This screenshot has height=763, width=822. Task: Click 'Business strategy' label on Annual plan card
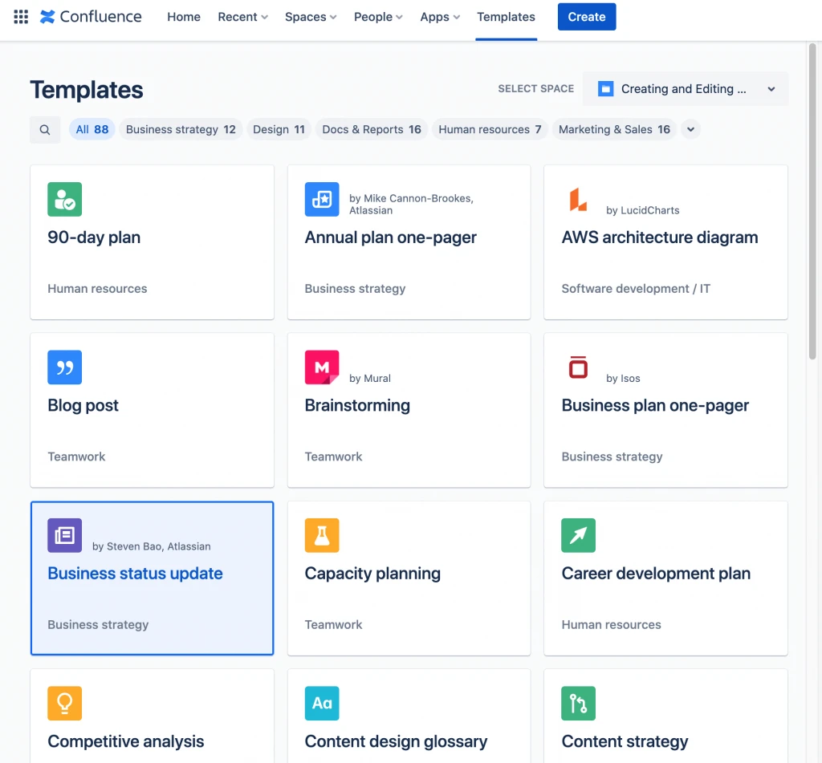tap(355, 289)
